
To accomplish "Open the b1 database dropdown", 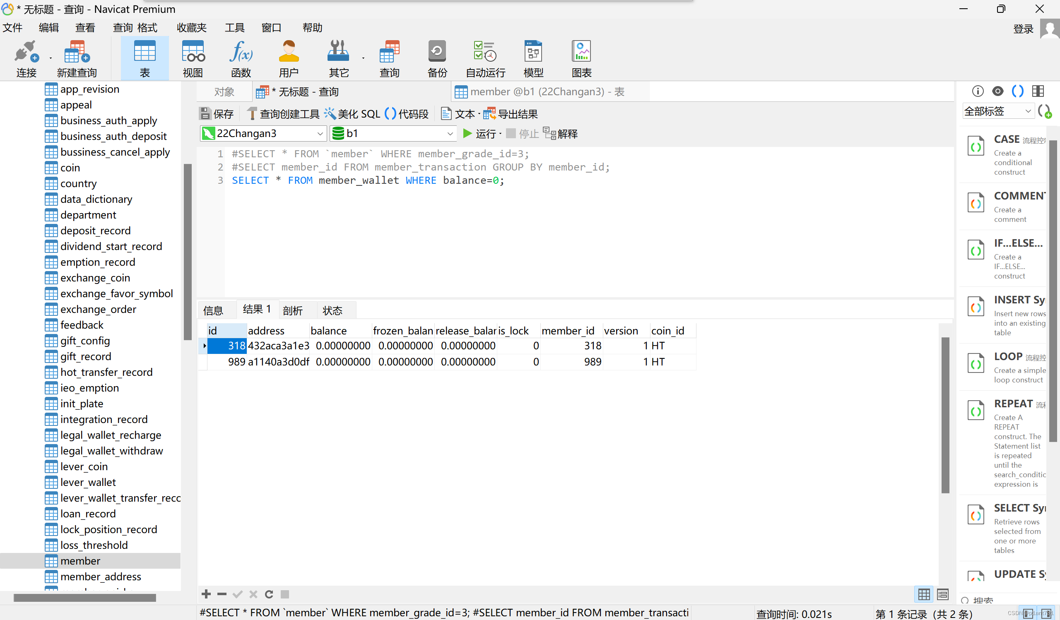I will (450, 134).
